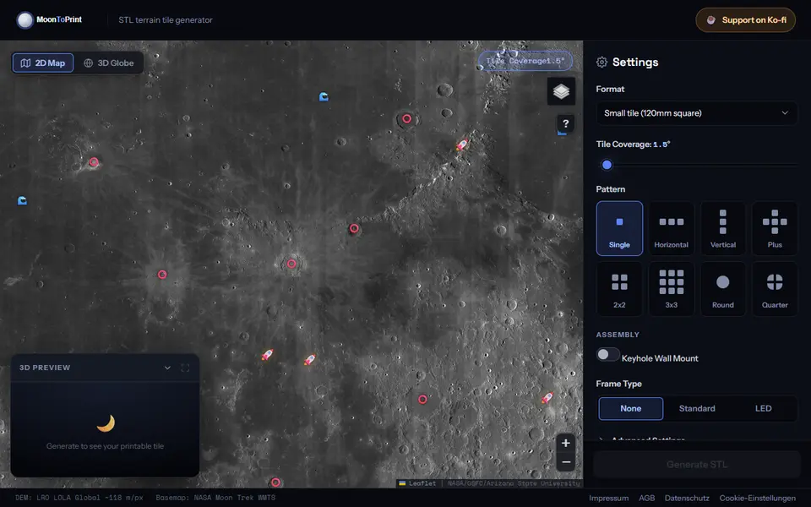Click red ring marker at bottom map edge
Image resolution: width=811 pixels, height=507 pixels.
pos(275,482)
